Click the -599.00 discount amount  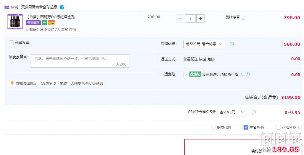tap(291, 44)
